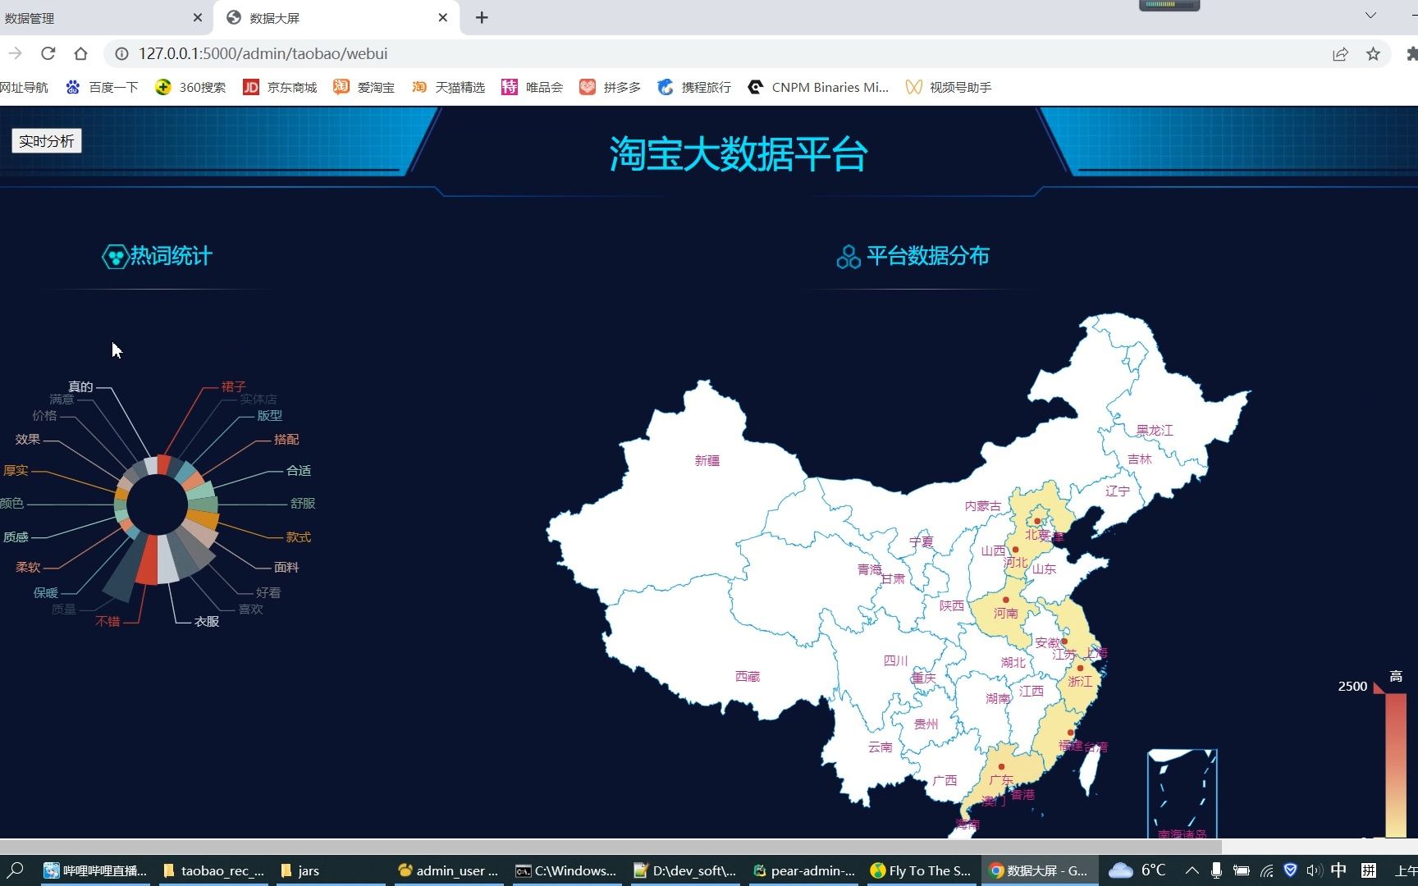This screenshot has width=1418, height=886.
Task: Select the 真的 label in word chart
Action: [80, 386]
